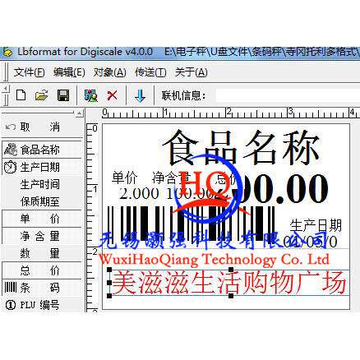The height and width of the screenshot is (360, 360).
Task: Select the 生产日期 text on label canvas
Action: tap(316, 225)
